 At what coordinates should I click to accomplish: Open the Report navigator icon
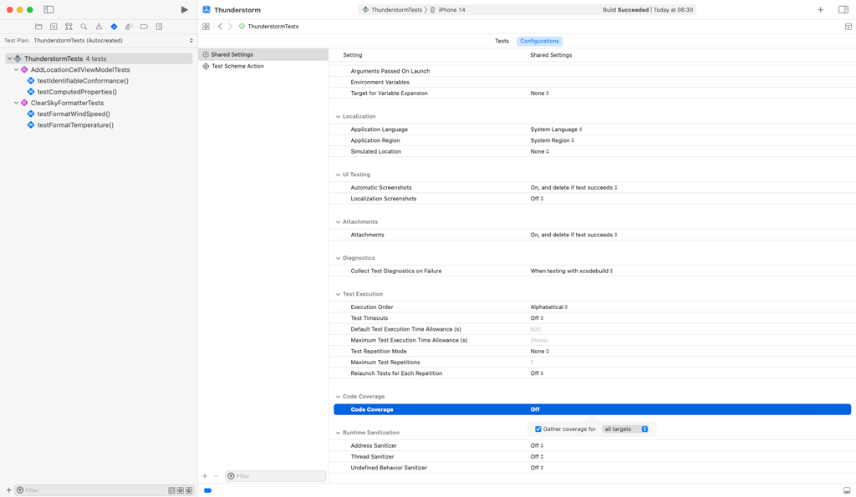click(159, 26)
